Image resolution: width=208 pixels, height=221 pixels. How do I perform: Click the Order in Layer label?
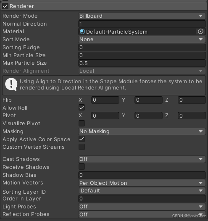22,199
